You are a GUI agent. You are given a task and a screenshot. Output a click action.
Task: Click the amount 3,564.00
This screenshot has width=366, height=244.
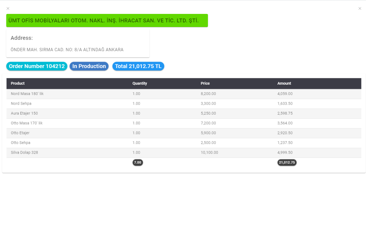click(285, 123)
